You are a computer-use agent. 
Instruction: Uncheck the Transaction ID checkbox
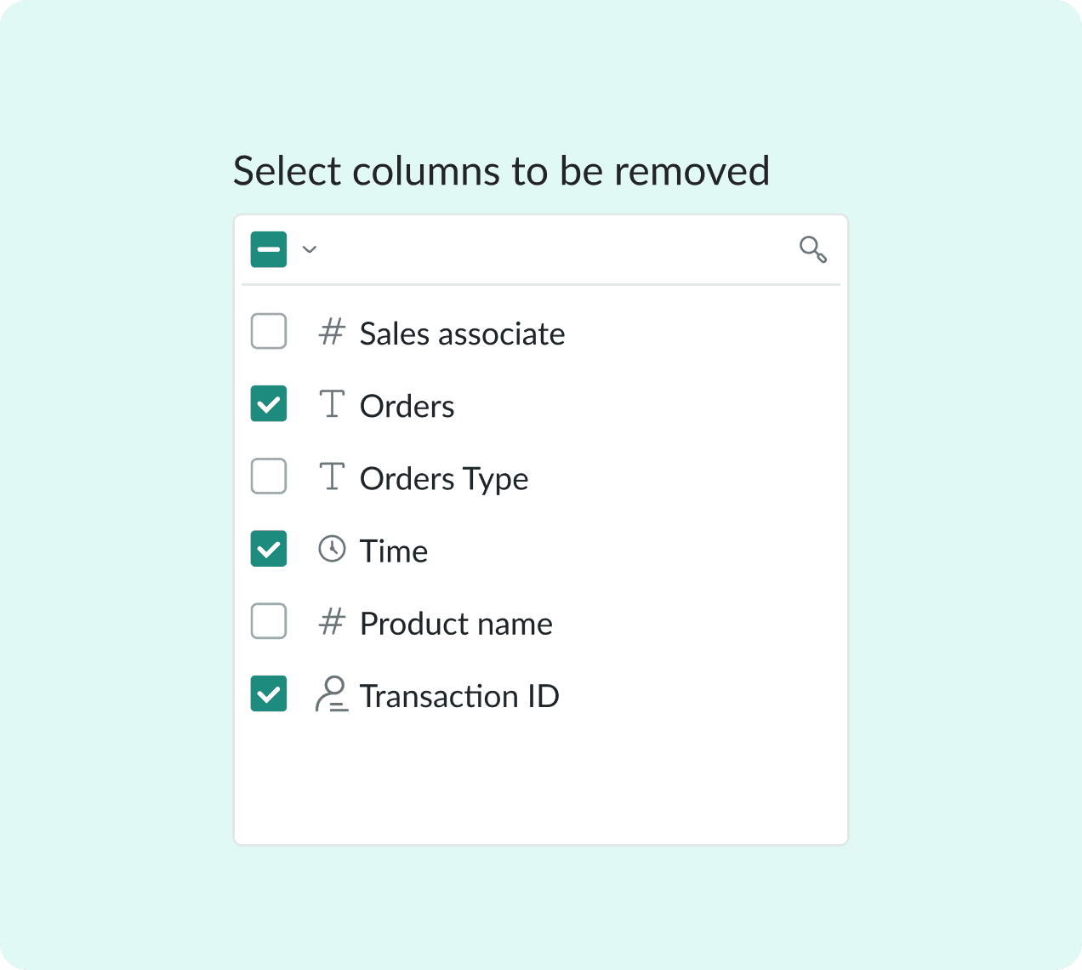(269, 693)
